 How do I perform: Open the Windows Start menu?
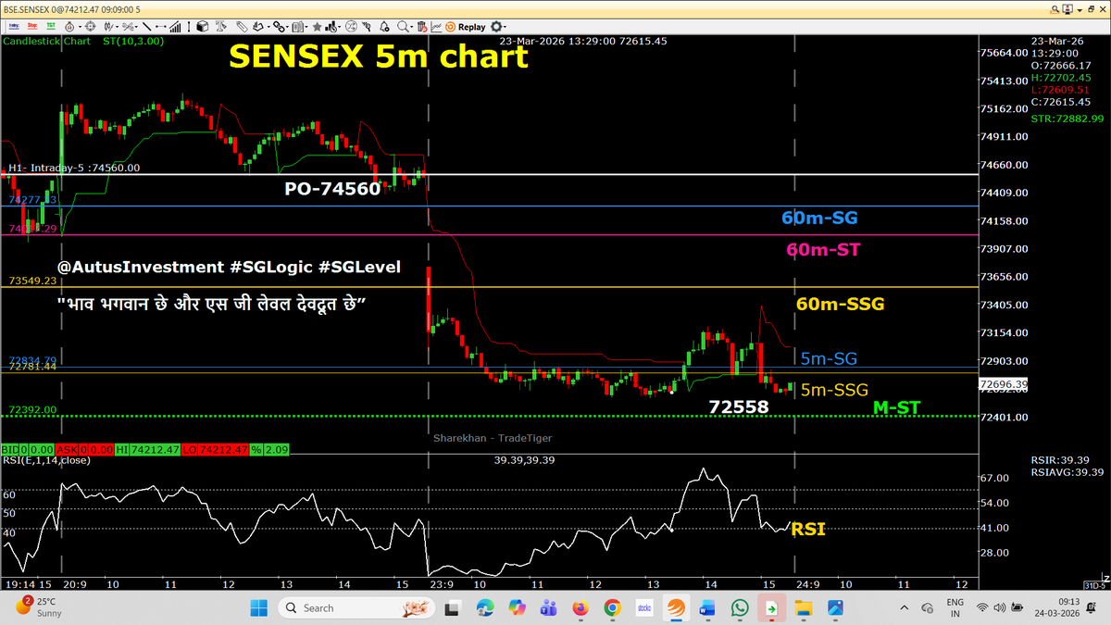pyautogui.click(x=258, y=607)
